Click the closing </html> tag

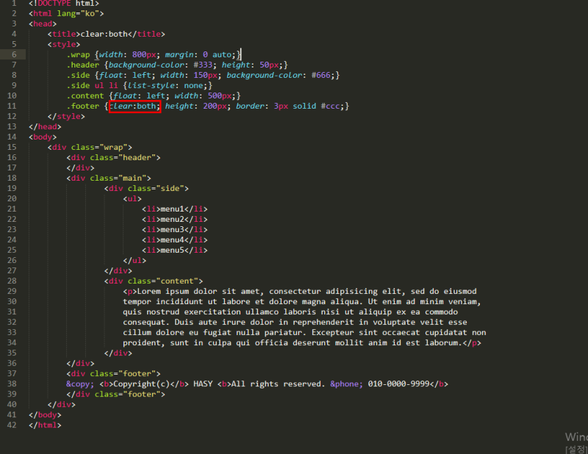(x=44, y=425)
